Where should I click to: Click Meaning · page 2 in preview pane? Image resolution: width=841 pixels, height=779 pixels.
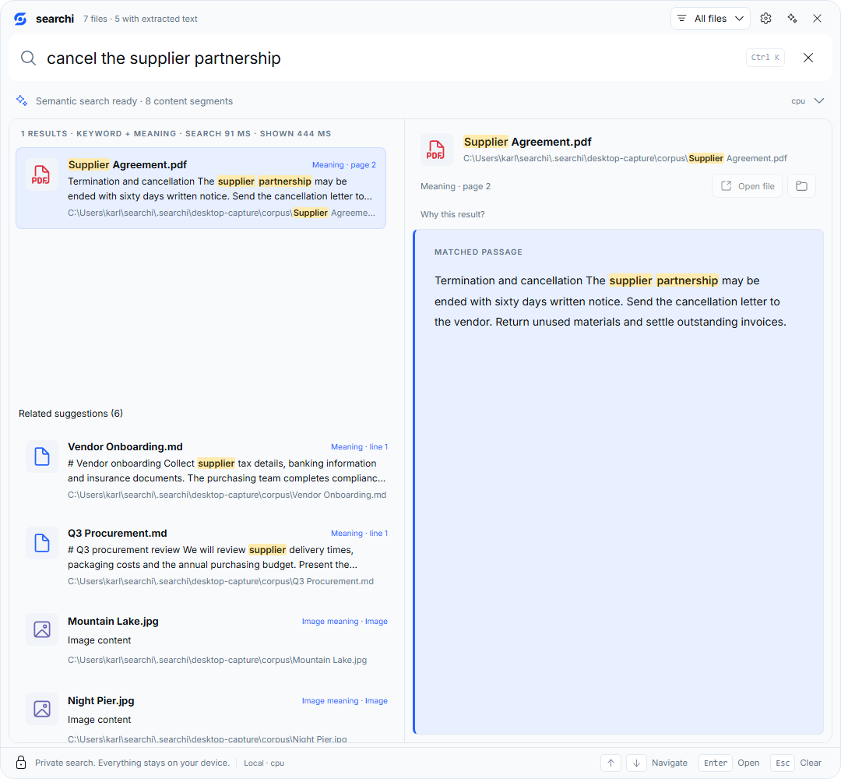pos(456,186)
